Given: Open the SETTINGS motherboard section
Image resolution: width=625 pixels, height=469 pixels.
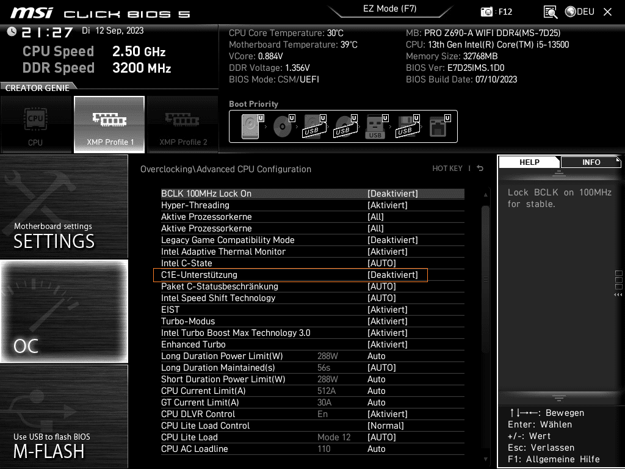Looking at the screenshot, I should point(63,206).
